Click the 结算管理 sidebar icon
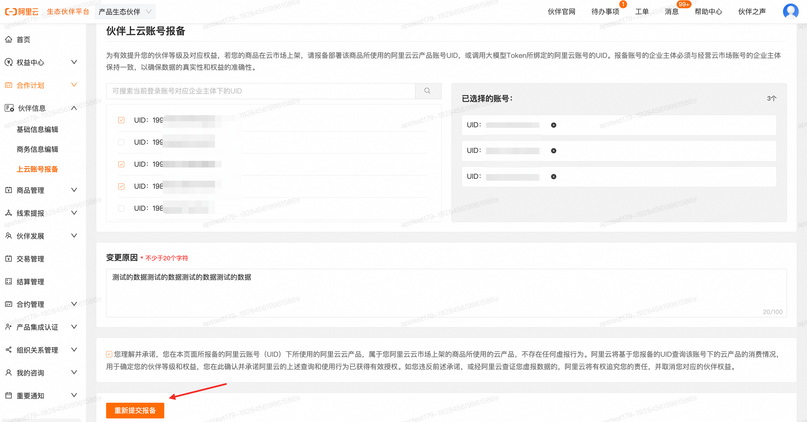 coord(9,282)
